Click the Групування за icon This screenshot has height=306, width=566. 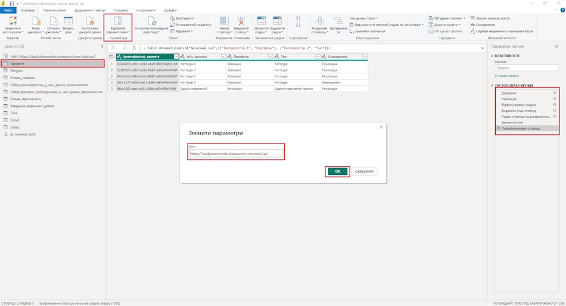[338, 21]
